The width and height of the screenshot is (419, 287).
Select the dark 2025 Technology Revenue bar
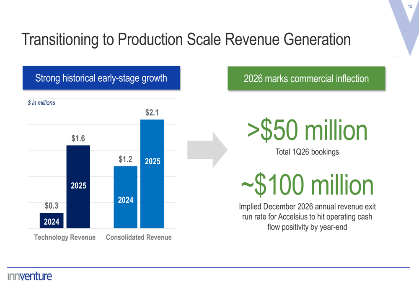pos(78,187)
